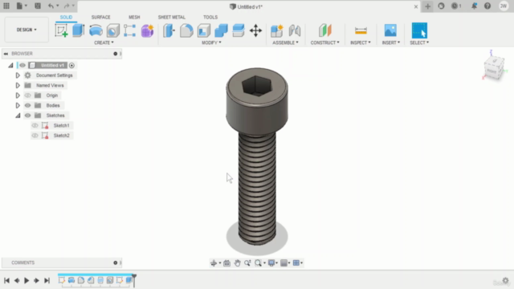Screen dimensions: 514x289
Task: Collapse the Untitled v1 root node
Action: [x=10, y=65]
